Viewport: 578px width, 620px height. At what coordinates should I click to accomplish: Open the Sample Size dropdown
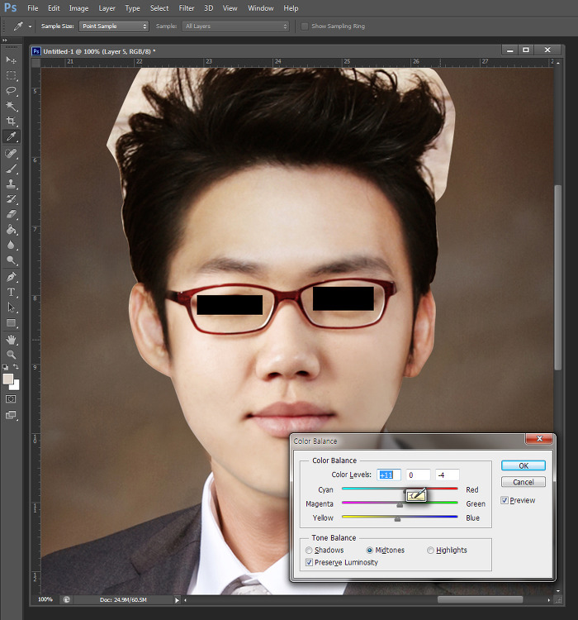(x=114, y=26)
